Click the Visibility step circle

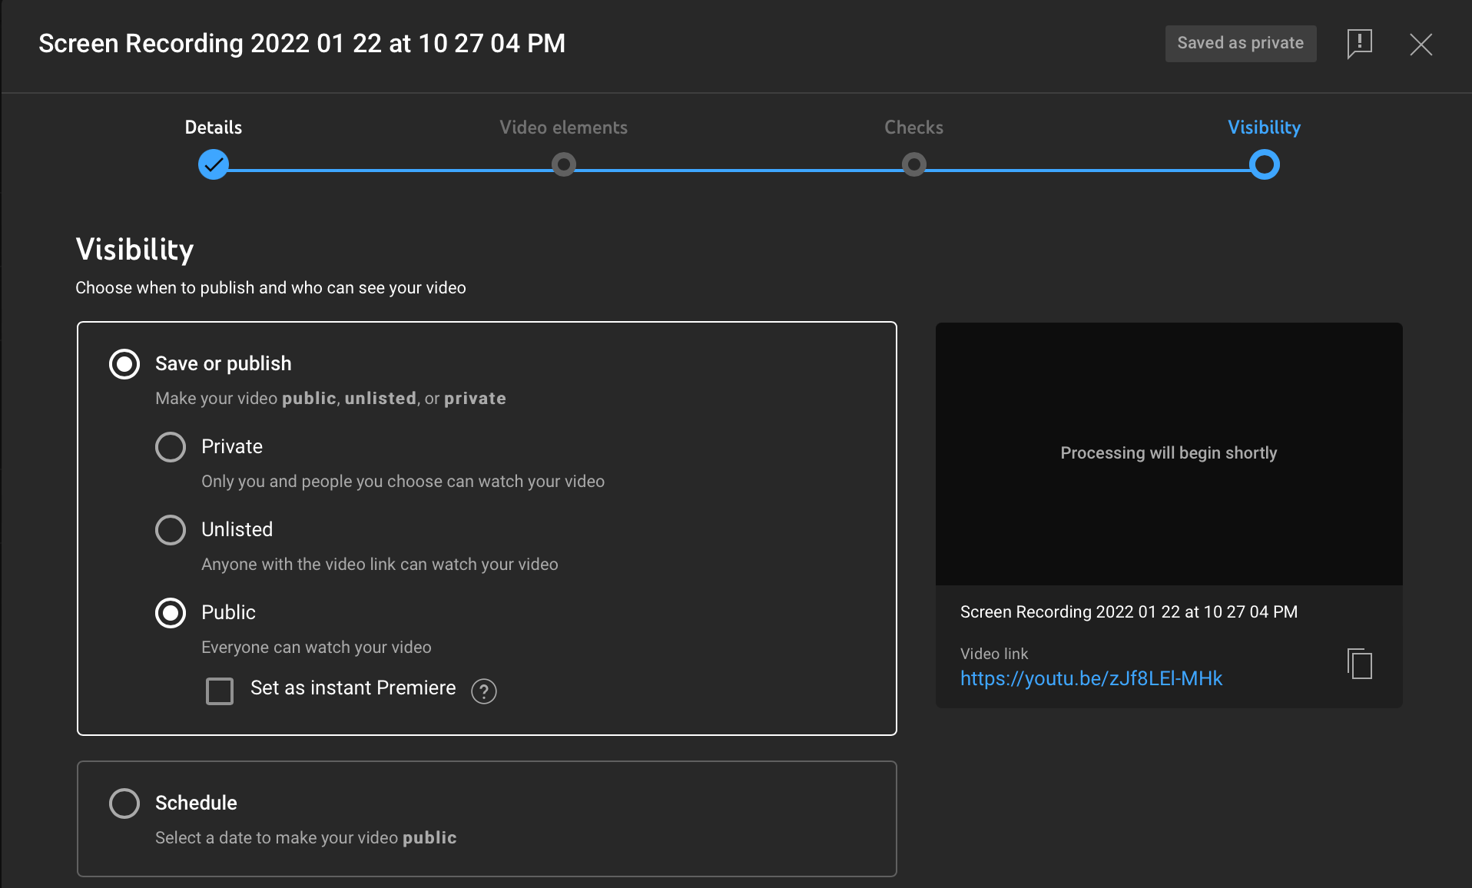pyautogui.click(x=1263, y=164)
